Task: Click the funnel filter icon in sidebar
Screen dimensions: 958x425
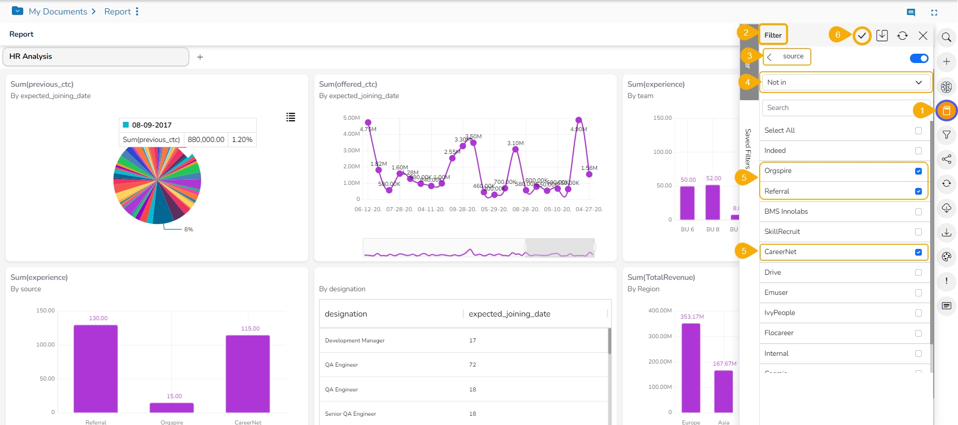Action: point(946,135)
